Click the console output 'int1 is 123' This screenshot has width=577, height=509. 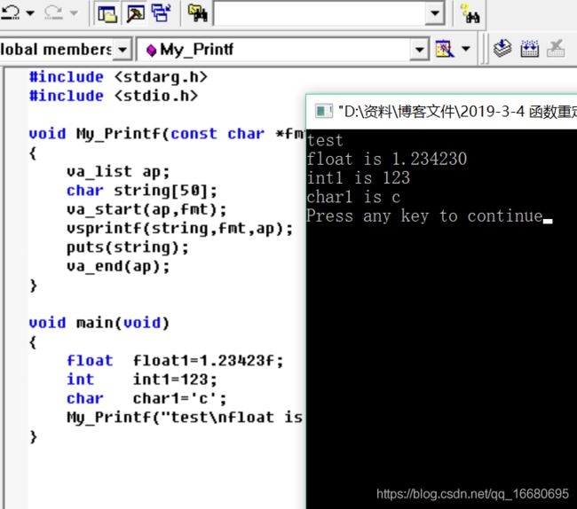tap(359, 178)
